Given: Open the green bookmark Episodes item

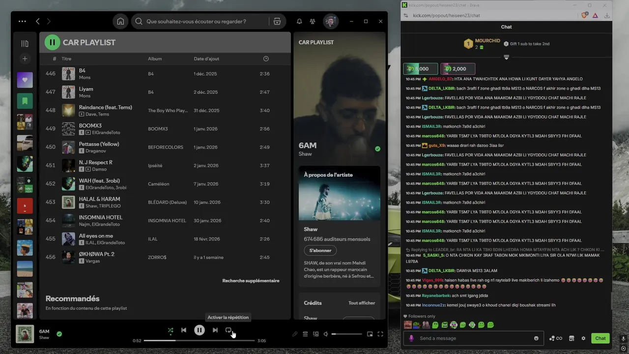Looking at the screenshot, I should pyautogui.click(x=25, y=101).
